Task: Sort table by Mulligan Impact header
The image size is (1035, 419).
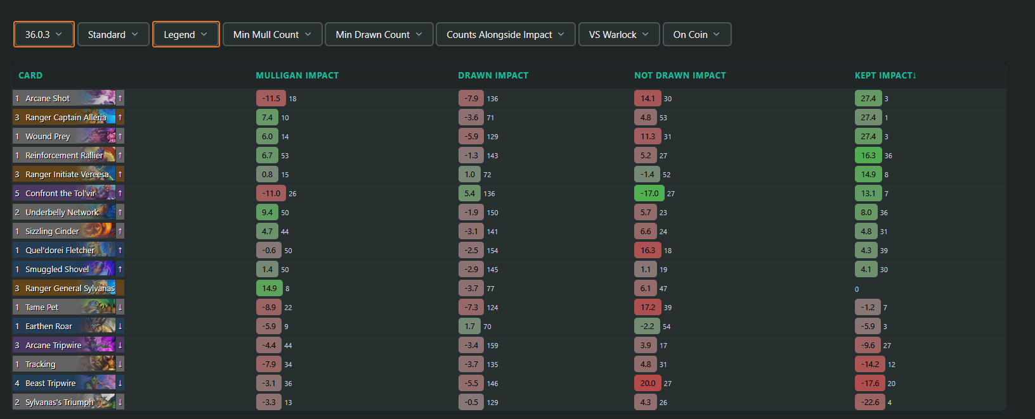Action: [x=297, y=75]
